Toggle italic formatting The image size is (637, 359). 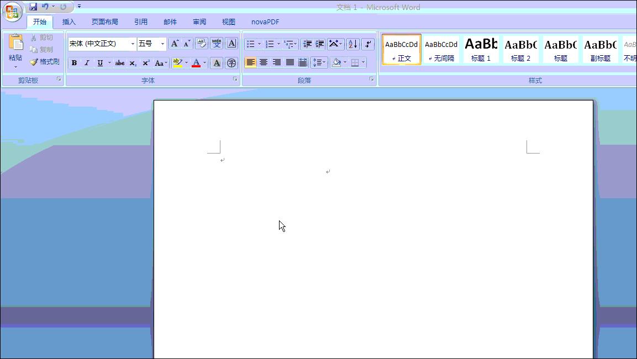tap(87, 63)
